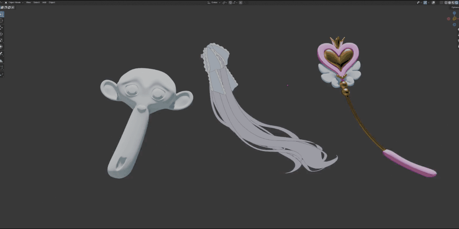Viewport: 459px width, 229px height.
Task: Toggle viewport overlays
Action: click(433, 3)
